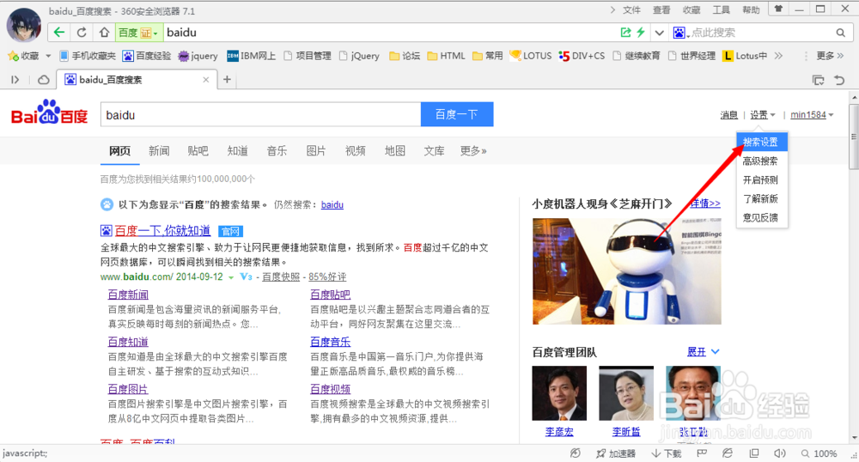
Task: Open 更多 bookmarks bar menu
Action: pos(830,56)
